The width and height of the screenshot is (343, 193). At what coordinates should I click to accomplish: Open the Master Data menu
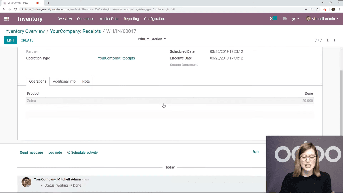(x=109, y=19)
